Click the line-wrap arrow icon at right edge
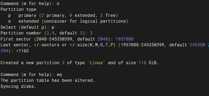The height and width of the screenshot is (96, 209). (208, 45)
